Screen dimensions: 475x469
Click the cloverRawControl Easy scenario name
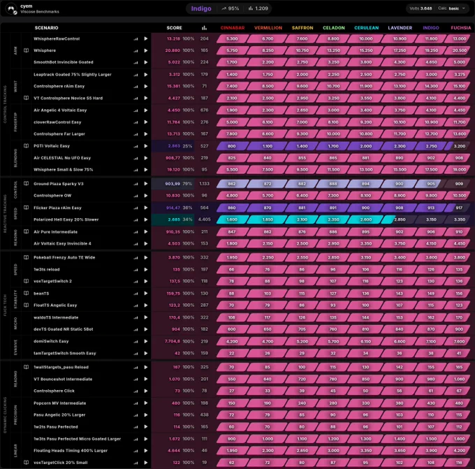click(x=57, y=122)
